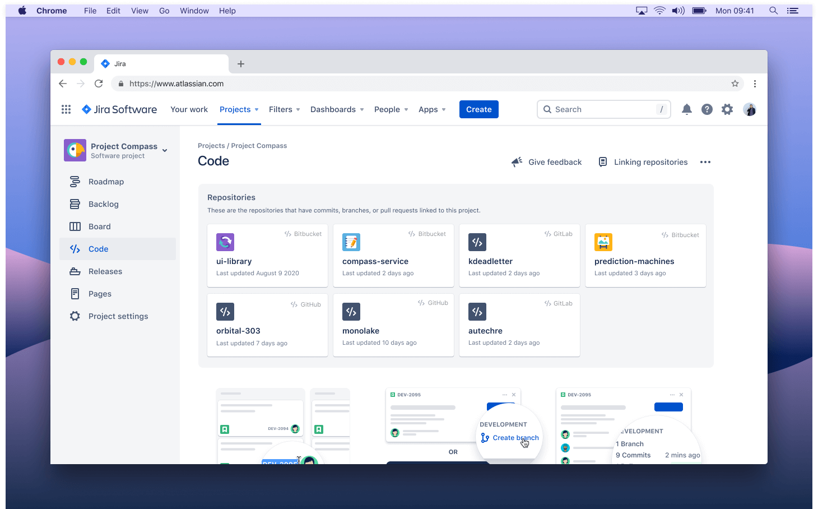
Task: Open the app switcher grid icon
Action: (x=66, y=109)
